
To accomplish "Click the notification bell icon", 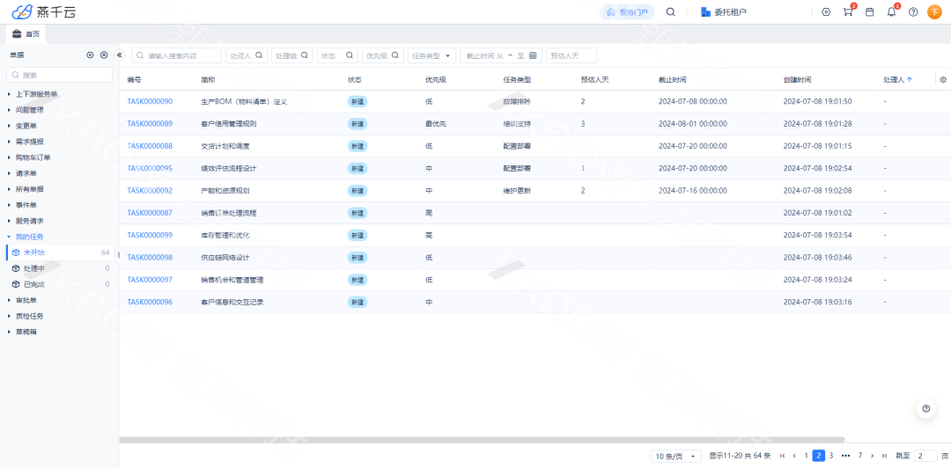I will pyautogui.click(x=891, y=12).
